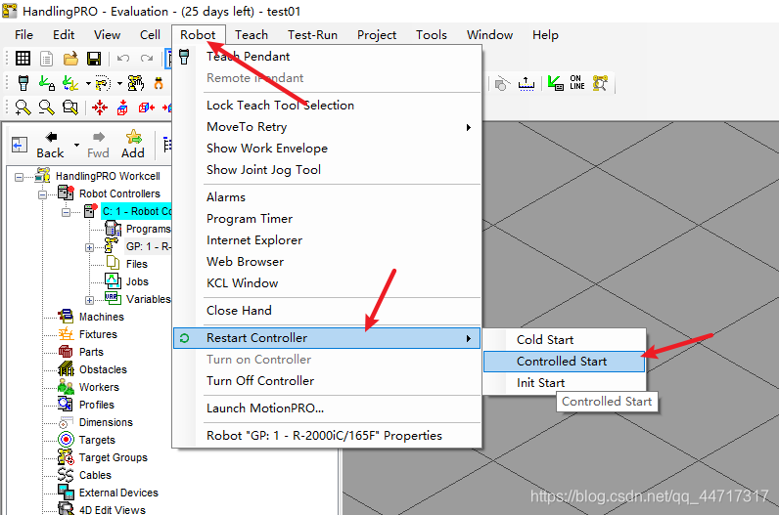Click the ON LINE toolbar icon
Image resolution: width=779 pixels, height=515 pixels.
coord(576,82)
